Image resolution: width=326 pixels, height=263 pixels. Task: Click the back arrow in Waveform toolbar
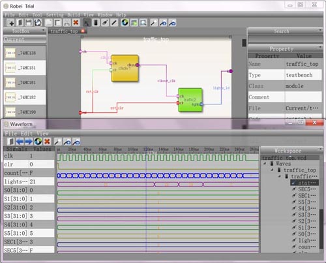click(x=20, y=142)
